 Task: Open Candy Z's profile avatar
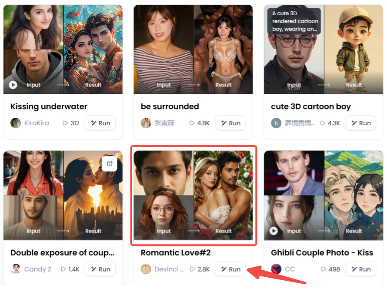pos(16,269)
